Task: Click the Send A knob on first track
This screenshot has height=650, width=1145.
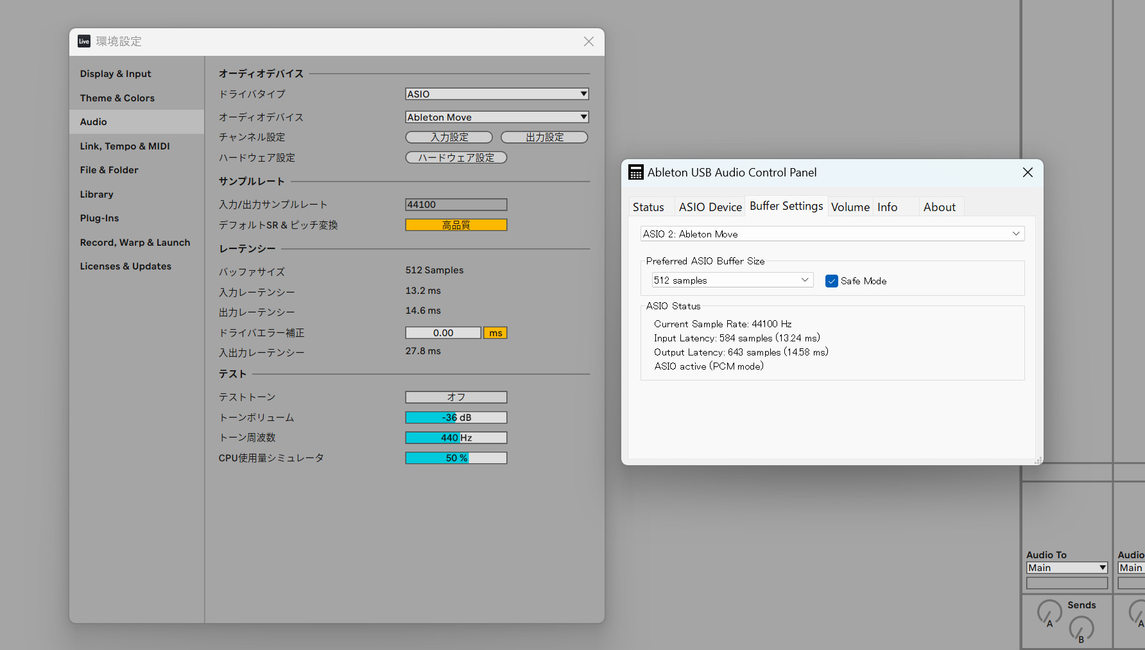Action: pos(1049,613)
